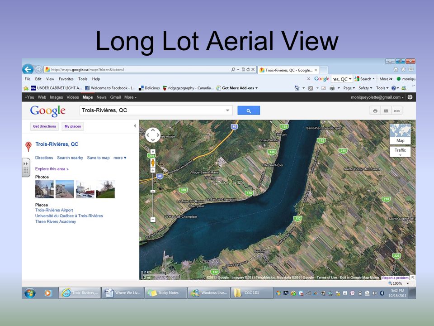Open the blue Help question mark icon
434x326 pixels.
click(x=394, y=88)
